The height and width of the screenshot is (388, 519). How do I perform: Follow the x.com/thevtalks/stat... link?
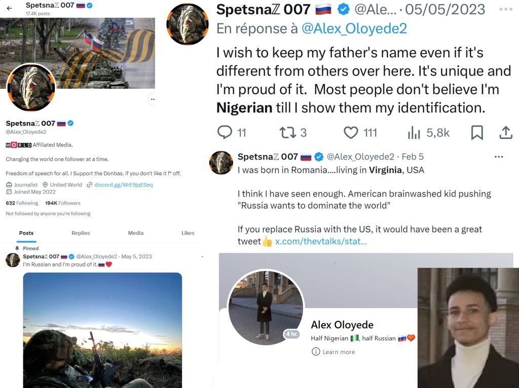tap(321, 241)
